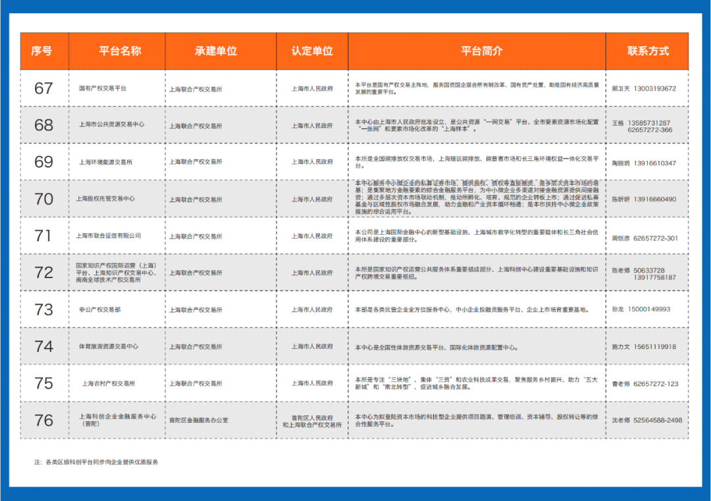Click contact '曹老师 62657272-123'

click(x=645, y=384)
